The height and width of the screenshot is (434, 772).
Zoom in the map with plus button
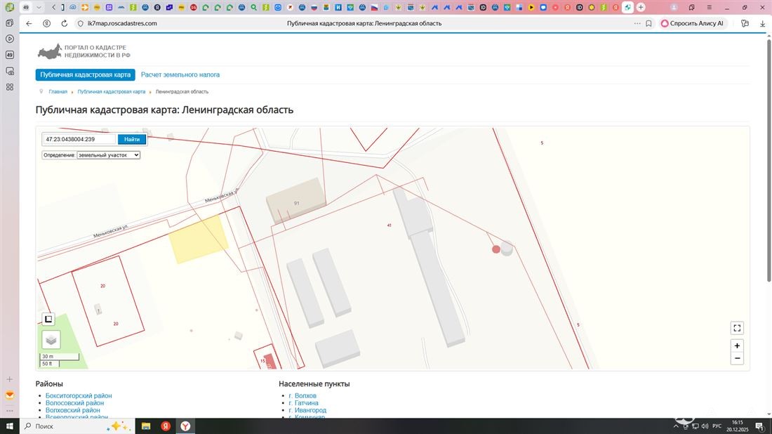737,346
